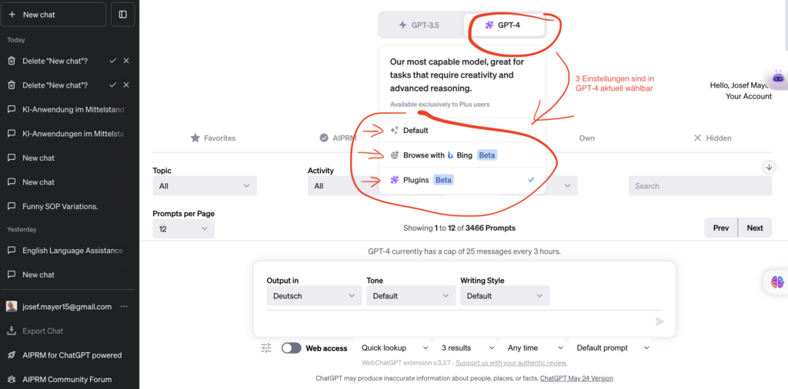Image resolution: width=788 pixels, height=389 pixels.
Task: Expand the 3 results dropdown
Action: (466, 347)
